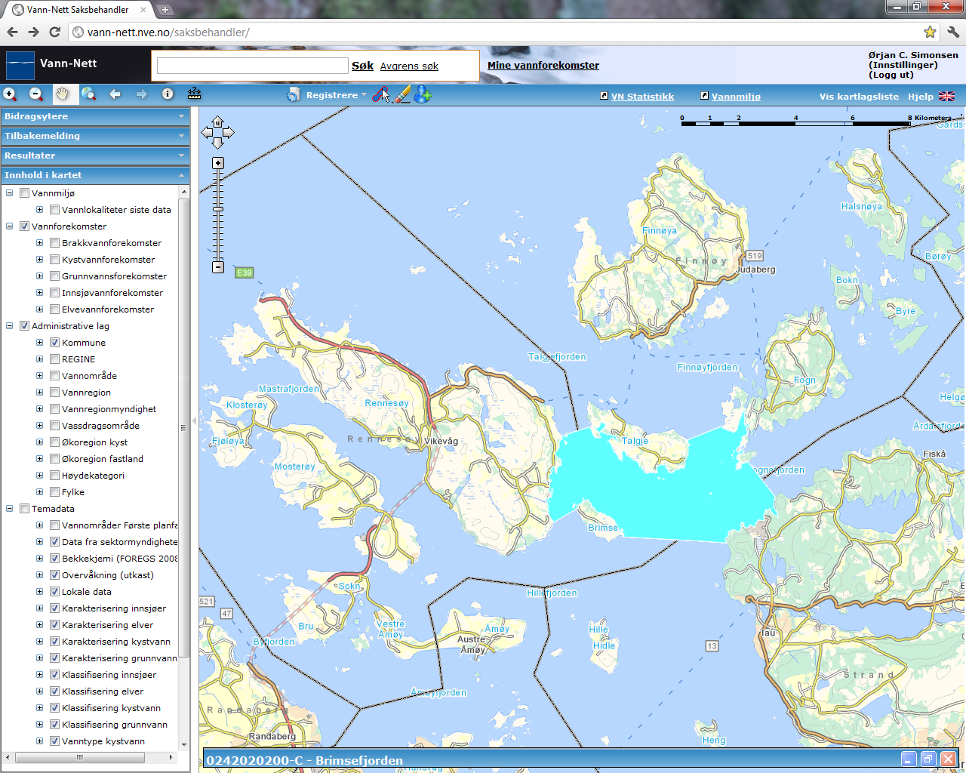The height and width of the screenshot is (773, 966).
Task: Check the REGINE layer checkbox
Action: click(54, 359)
